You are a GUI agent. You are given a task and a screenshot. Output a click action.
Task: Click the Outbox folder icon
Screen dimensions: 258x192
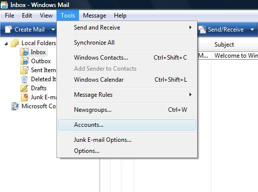[x=24, y=61]
